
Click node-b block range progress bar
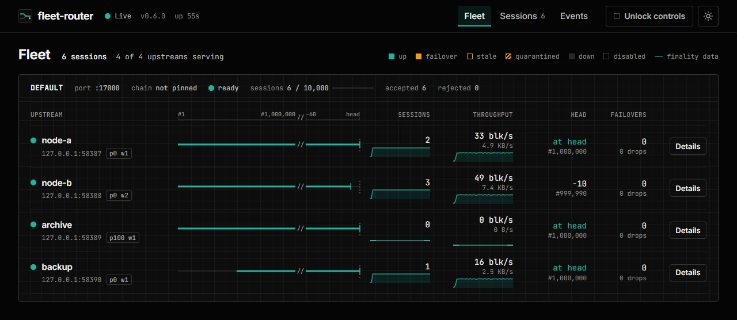269,186
